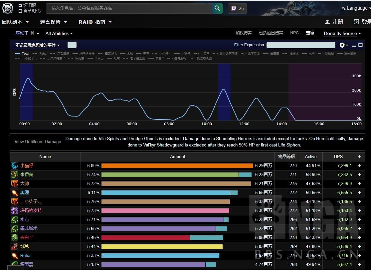Open player 米伊美 name link
The width and height of the screenshot is (371, 270).
[27, 175]
